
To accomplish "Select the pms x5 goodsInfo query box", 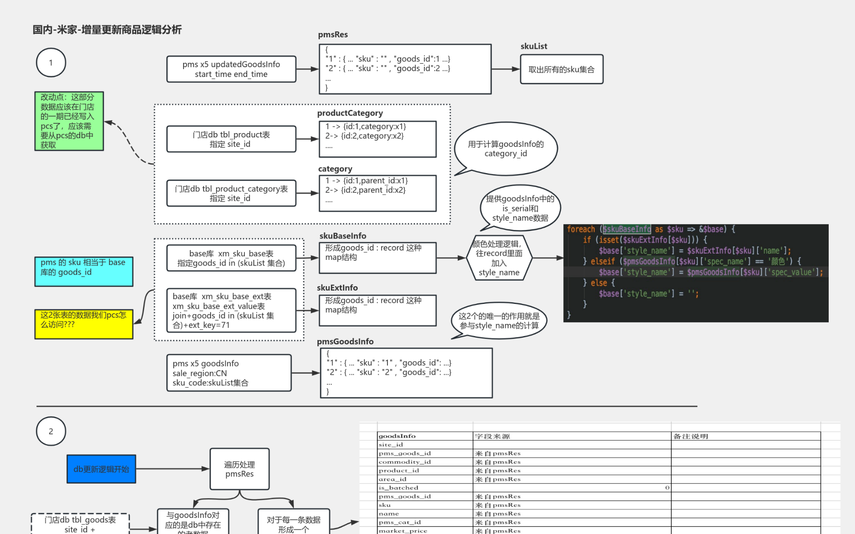I will coord(229,373).
